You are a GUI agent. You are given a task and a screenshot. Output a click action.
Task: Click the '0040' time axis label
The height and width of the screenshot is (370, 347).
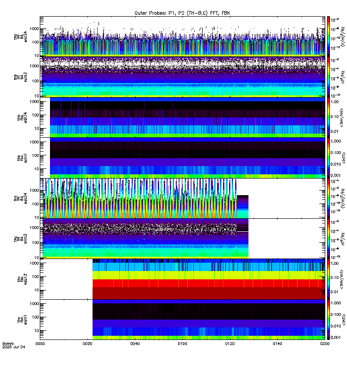click(x=135, y=344)
